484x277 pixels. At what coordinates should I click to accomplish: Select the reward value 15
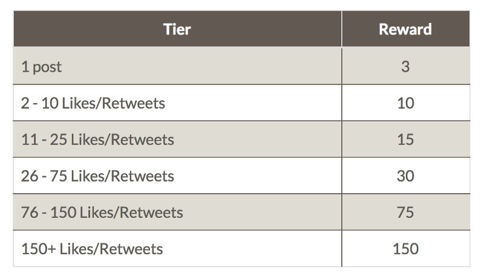coord(405,139)
